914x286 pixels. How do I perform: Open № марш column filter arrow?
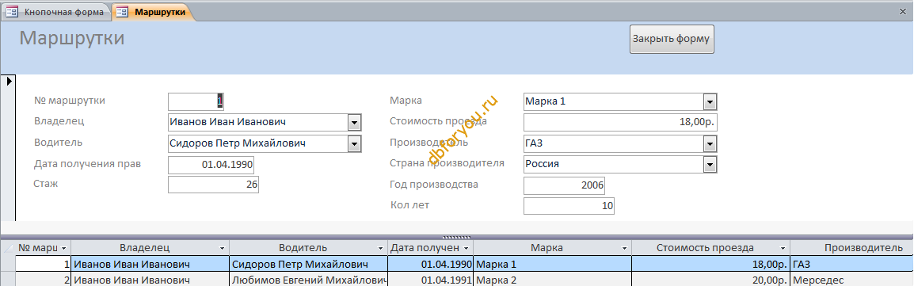(64, 248)
